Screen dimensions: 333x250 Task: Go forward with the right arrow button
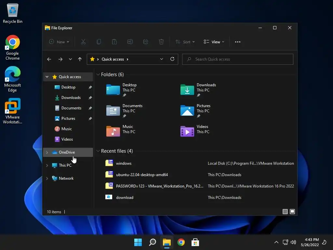click(x=60, y=59)
